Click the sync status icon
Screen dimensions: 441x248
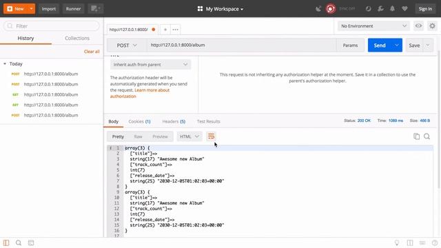click(x=331, y=9)
